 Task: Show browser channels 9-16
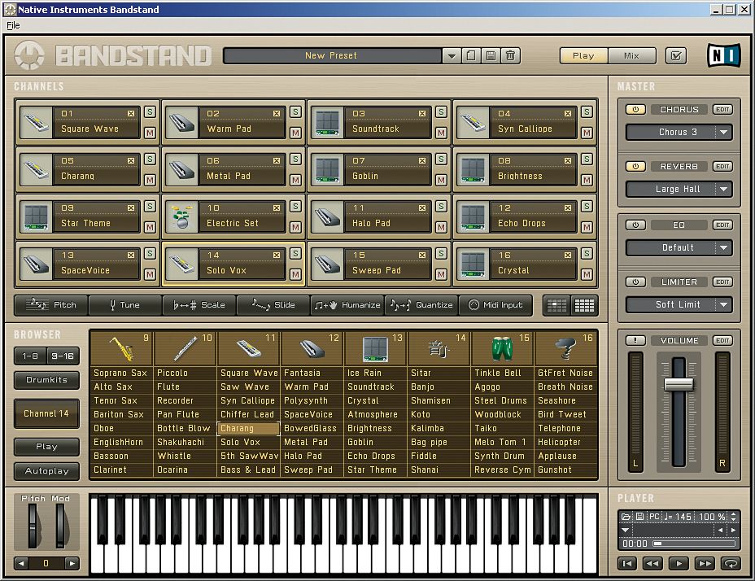[x=63, y=356]
